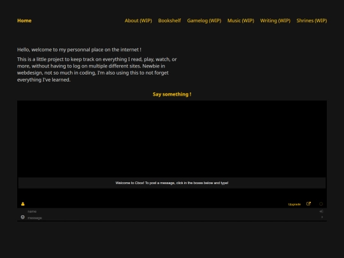The width and height of the screenshot is (344, 258).
Task: Go to the Home page
Action: click(24, 20)
